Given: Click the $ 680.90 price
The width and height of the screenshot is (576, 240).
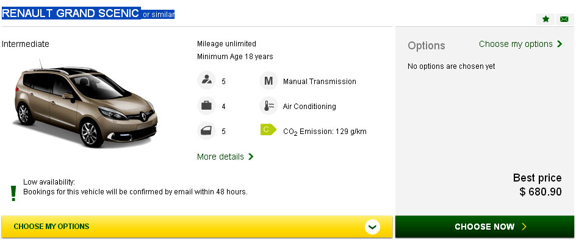Looking at the screenshot, I should click(541, 191).
